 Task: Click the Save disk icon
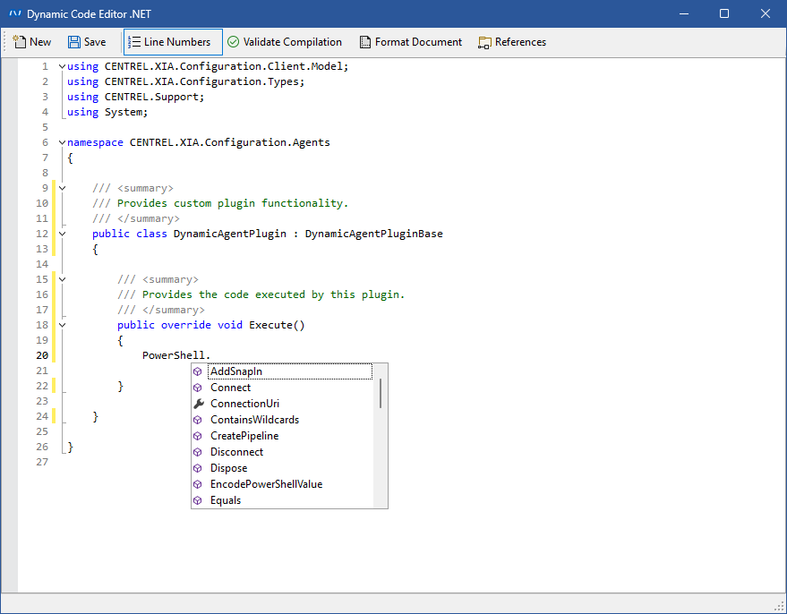pyautogui.click(x=74, y=42)
